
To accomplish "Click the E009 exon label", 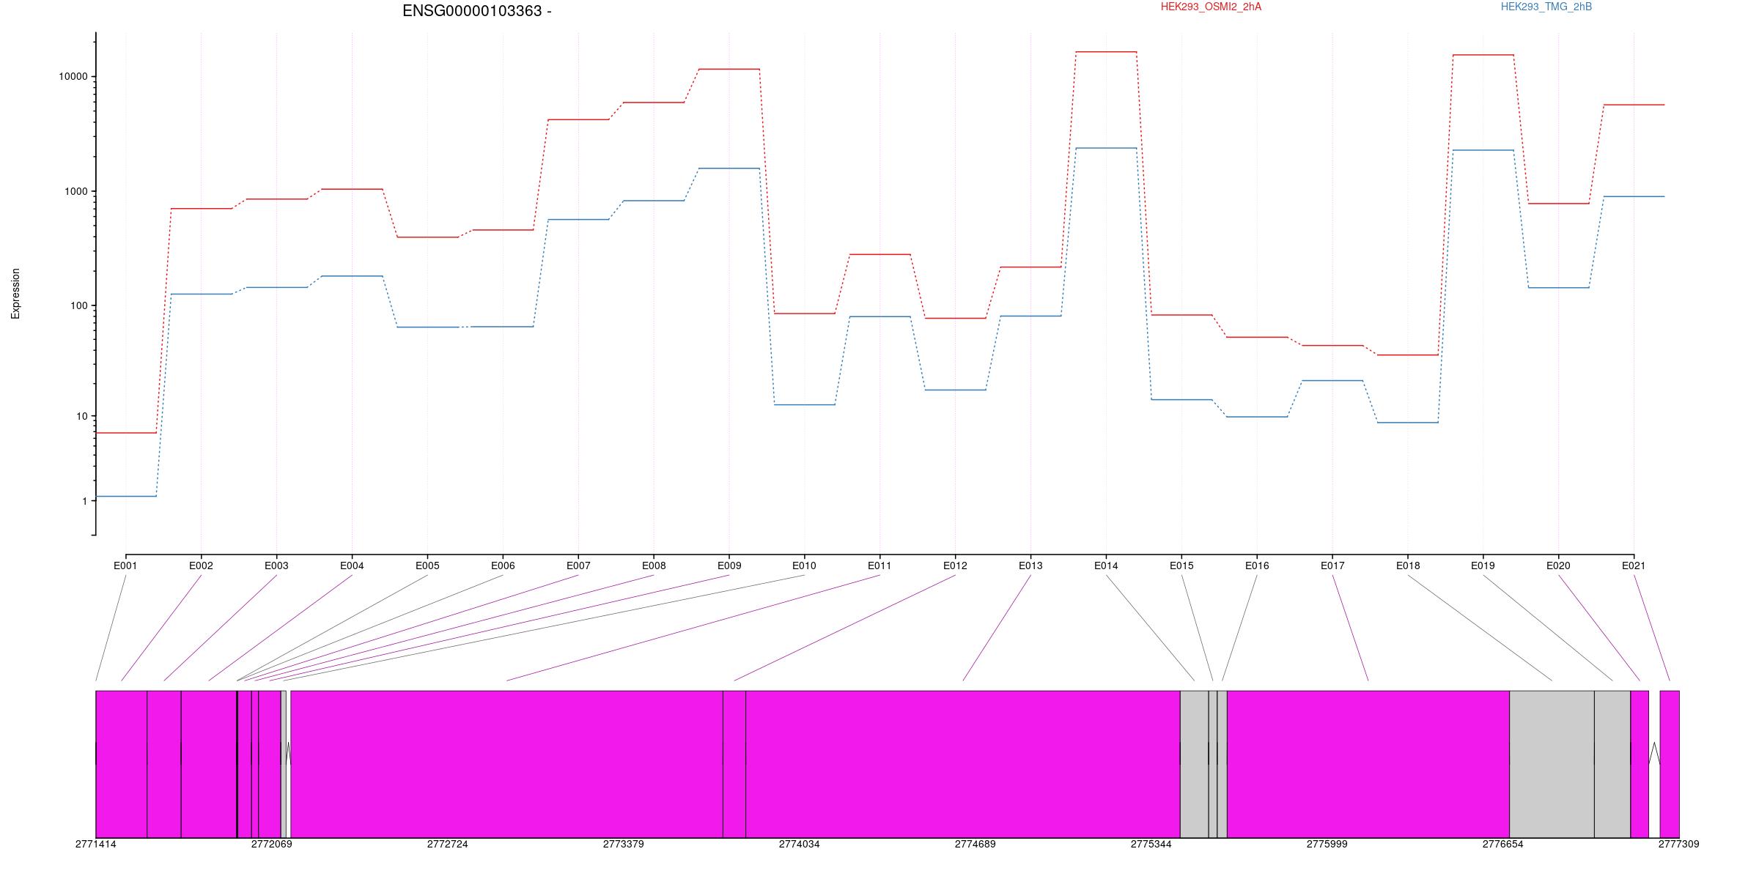I will 729,565.
